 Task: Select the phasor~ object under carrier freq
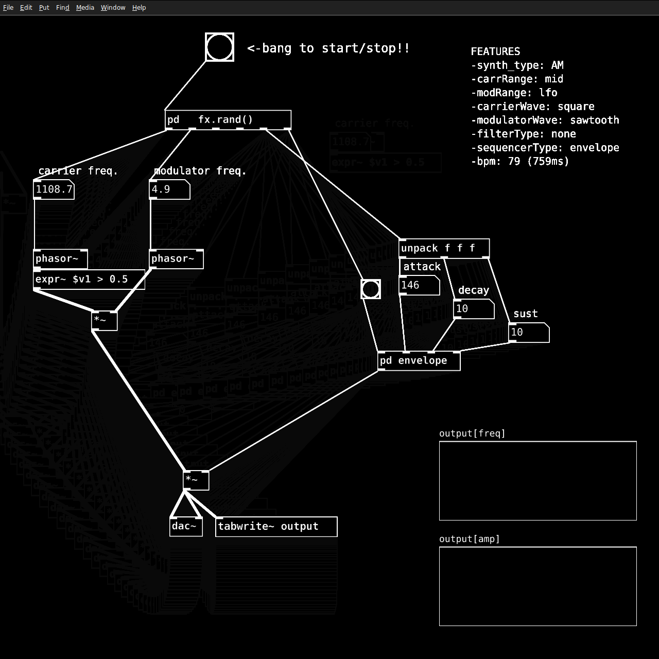click(x=61, y=259)
